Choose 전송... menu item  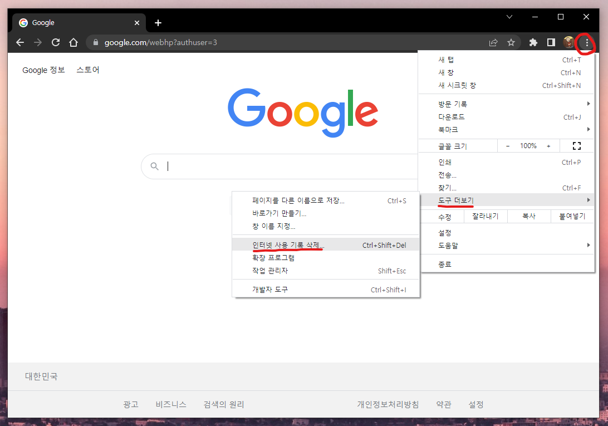(506, 175)
